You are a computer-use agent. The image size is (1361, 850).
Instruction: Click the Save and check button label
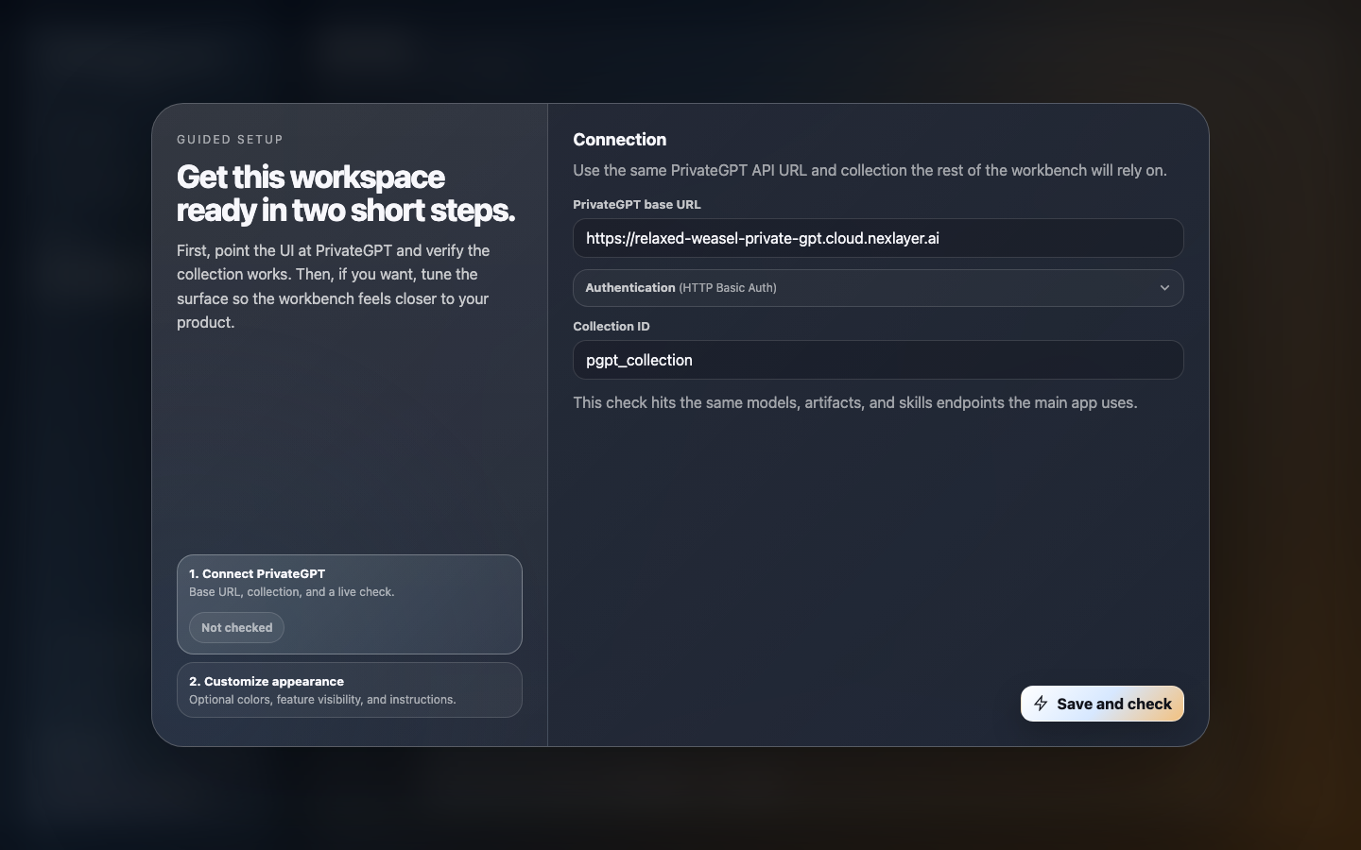[x=1114, y=704]
